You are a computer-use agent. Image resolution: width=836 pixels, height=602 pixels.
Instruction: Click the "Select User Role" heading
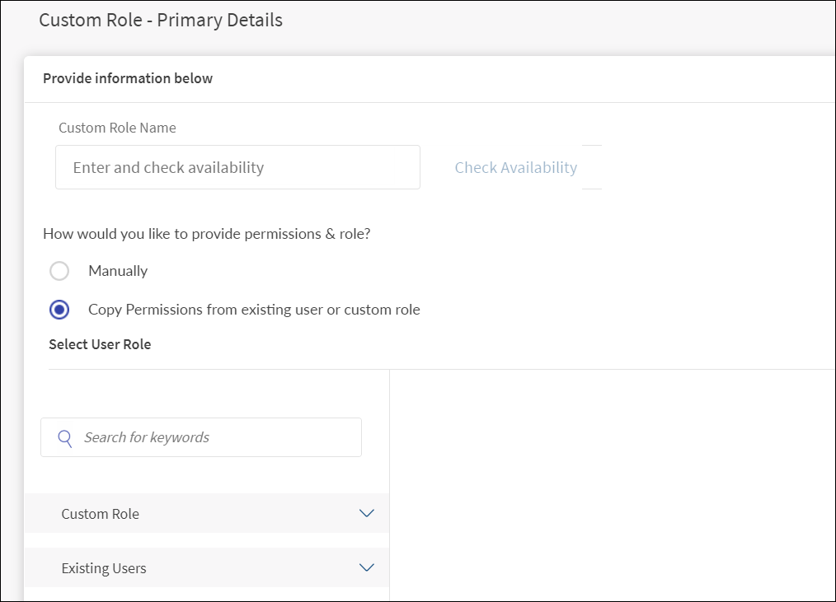(100, 344)
